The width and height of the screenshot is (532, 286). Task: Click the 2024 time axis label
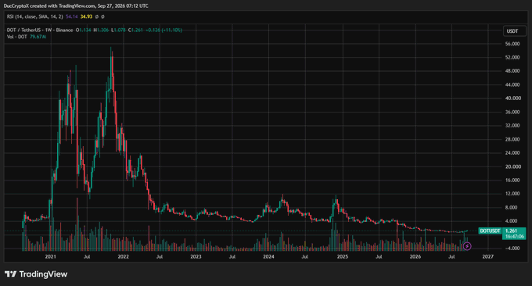(x=268, y=256)
